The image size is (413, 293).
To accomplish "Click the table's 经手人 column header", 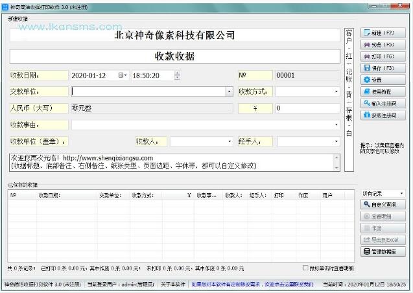I will pos(260,195).
